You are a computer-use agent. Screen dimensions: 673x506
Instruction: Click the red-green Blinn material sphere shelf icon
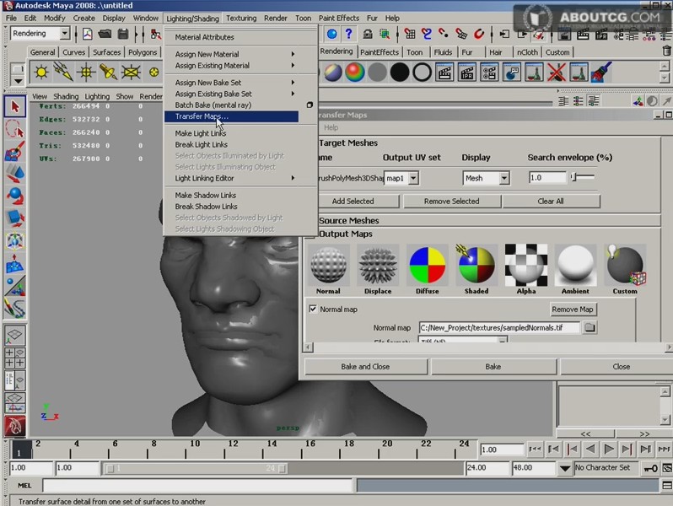pyautogui.click(x=354, y=72)
